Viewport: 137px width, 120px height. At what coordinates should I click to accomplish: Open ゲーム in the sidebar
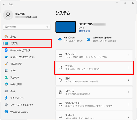pos(27,91)
